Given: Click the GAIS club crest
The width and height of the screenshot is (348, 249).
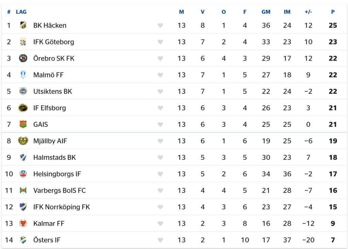Looking at the screenshot, I should (23, 124).
